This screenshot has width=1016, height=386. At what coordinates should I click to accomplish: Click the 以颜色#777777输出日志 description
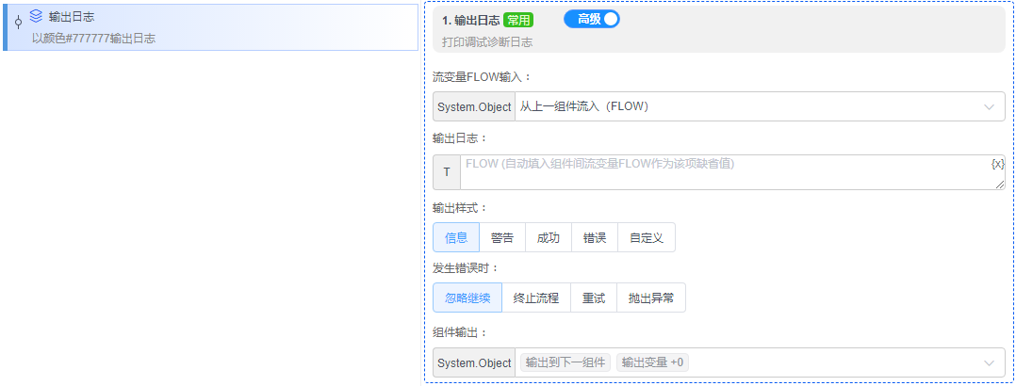point(93,39)
